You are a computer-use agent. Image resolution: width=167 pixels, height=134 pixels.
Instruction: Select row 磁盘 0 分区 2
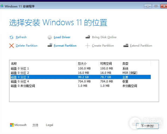[81, 73]
